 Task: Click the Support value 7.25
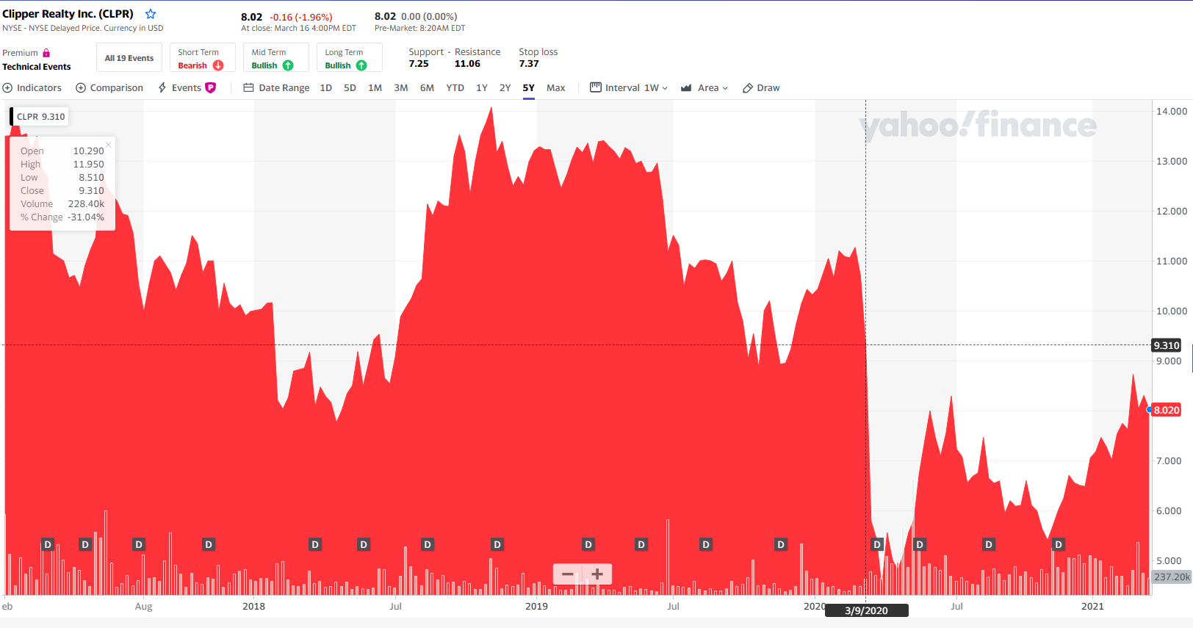click(419, 64)
